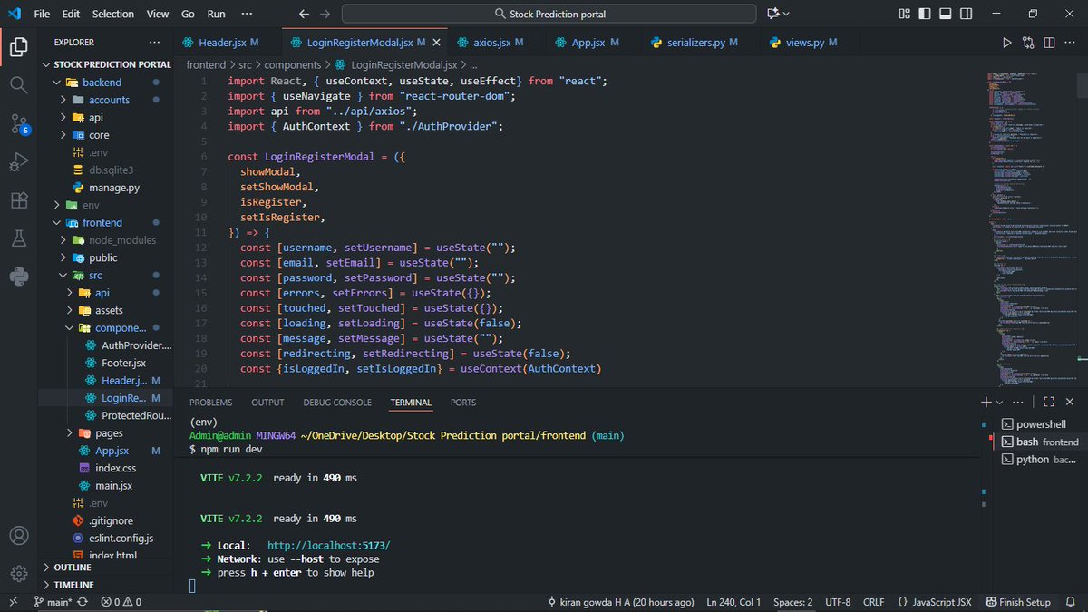Viewport: 1088px width, 612px height.
Task: Open the Manage gear icon
Action: tap(18, 574)
